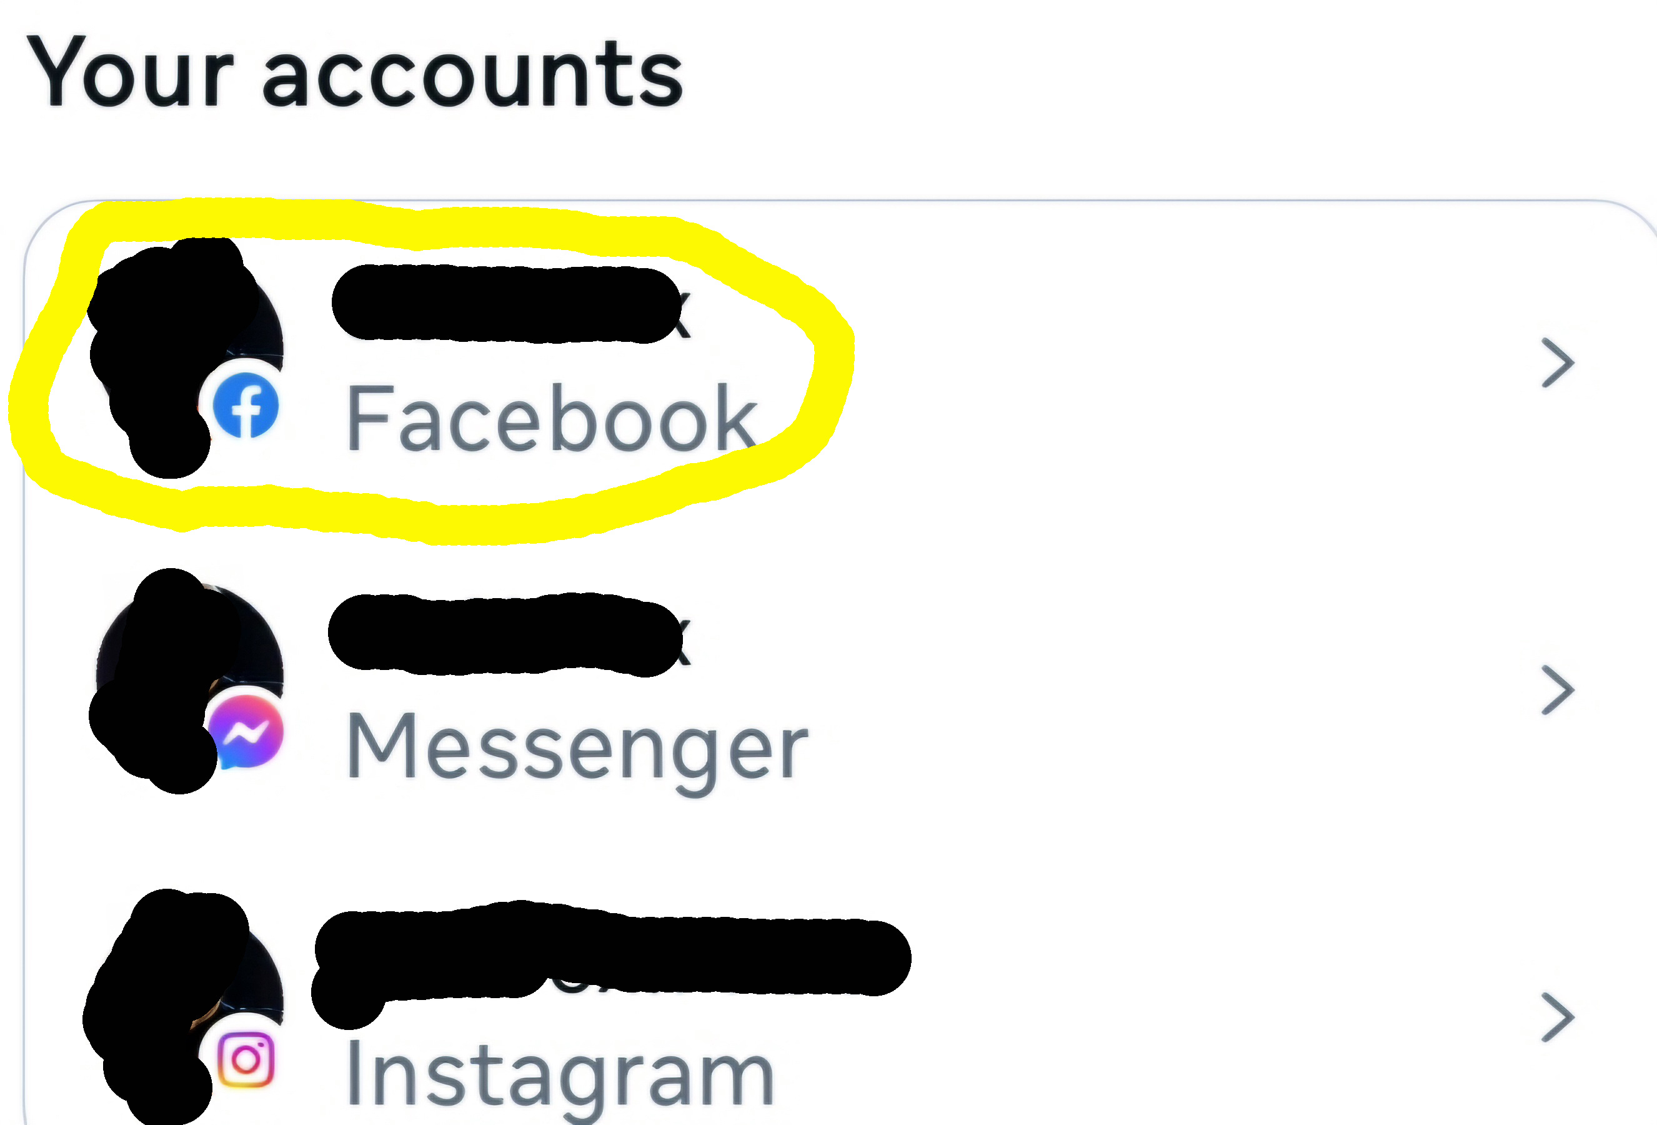Click the Facebook logo badge icon
This screenshot has height=1125, width=1657.
click(x=246, y=405)
